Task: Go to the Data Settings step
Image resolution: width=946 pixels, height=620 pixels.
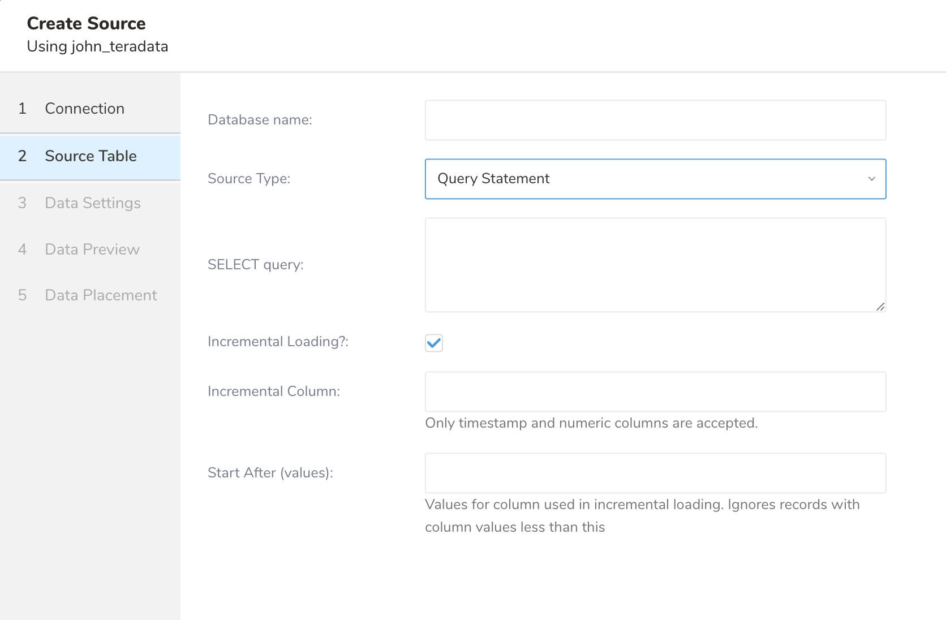Action: (92, 203)
